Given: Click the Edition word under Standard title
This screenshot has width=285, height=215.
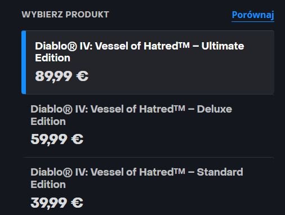Looking at the screenshot, I should (x=48, y=185).
